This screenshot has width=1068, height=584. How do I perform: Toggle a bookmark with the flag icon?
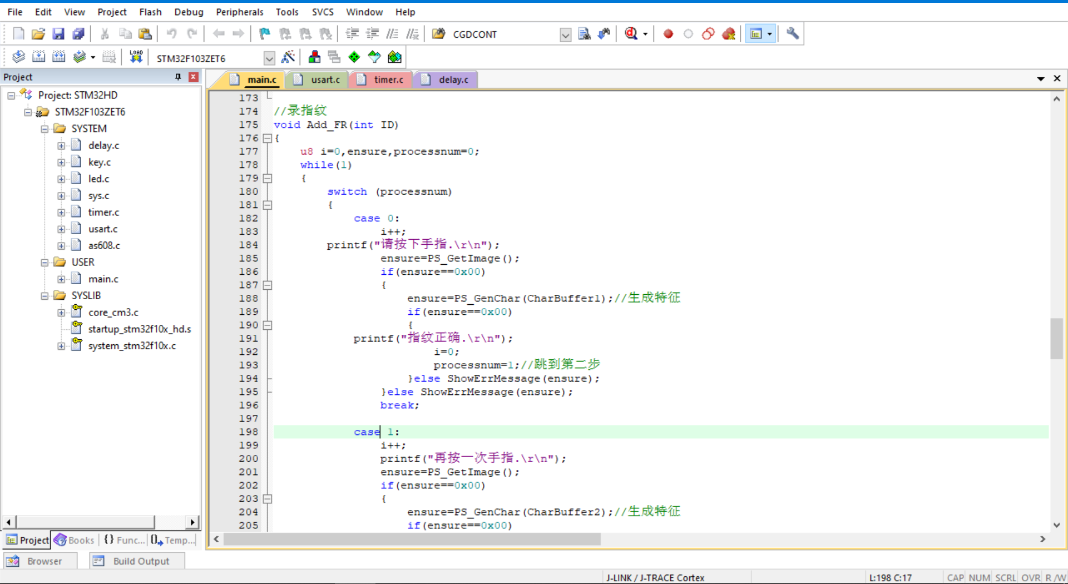263,33
